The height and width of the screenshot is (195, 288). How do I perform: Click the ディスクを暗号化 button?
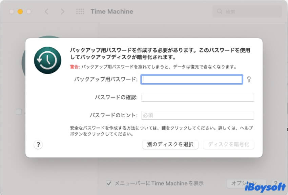228,145
